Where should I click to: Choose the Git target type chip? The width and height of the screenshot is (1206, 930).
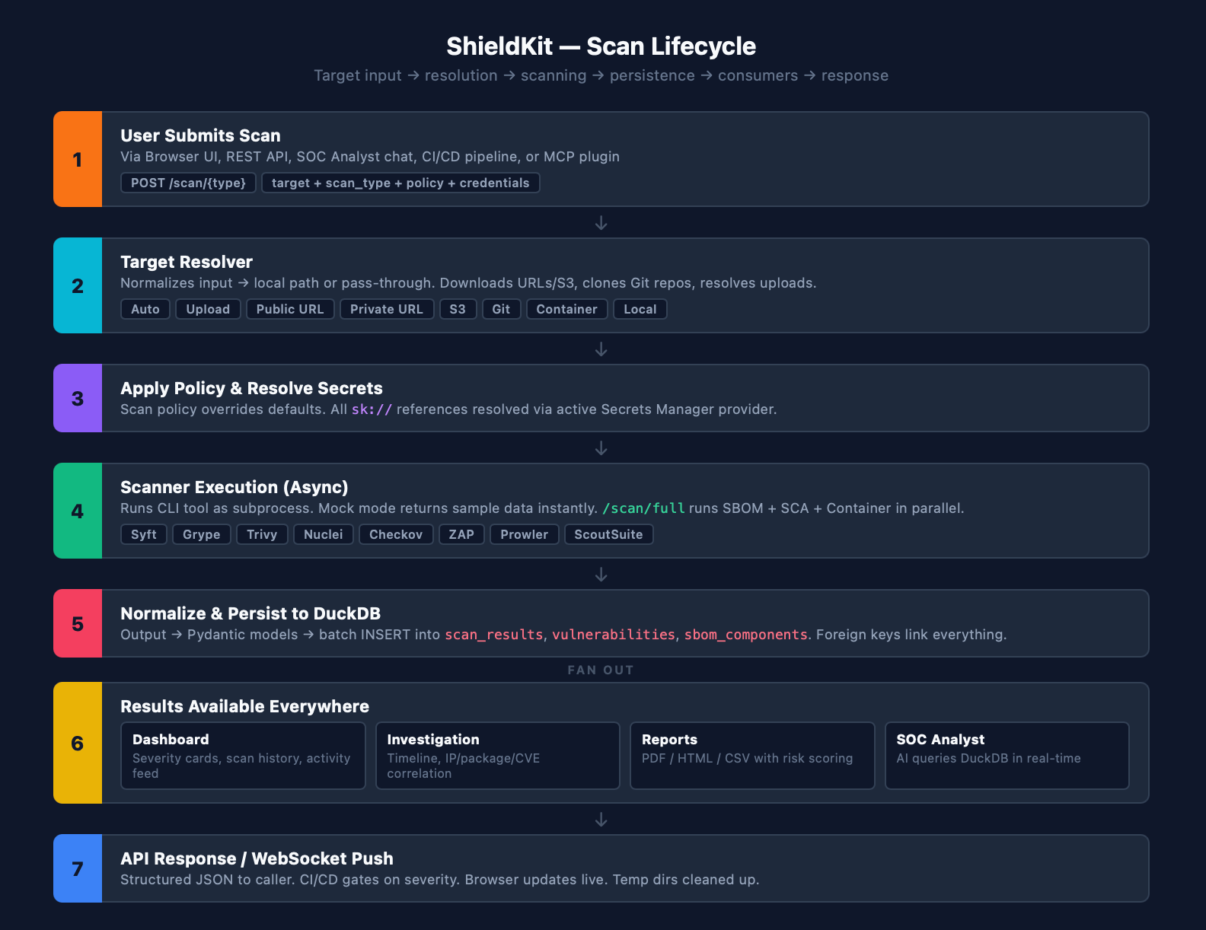pos(501,309)
